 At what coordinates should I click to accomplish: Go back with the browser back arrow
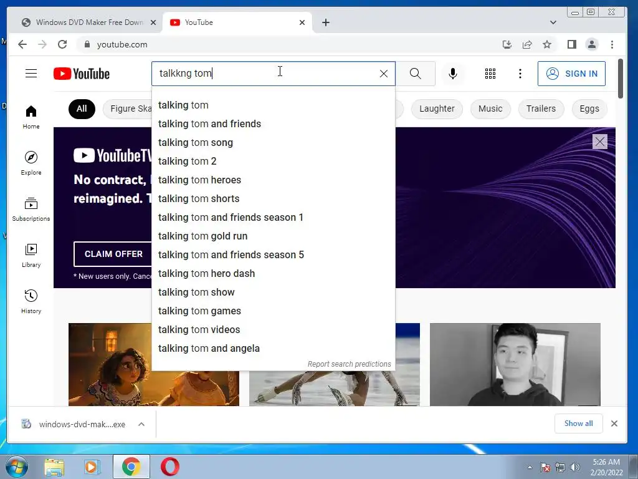[22, 44]
